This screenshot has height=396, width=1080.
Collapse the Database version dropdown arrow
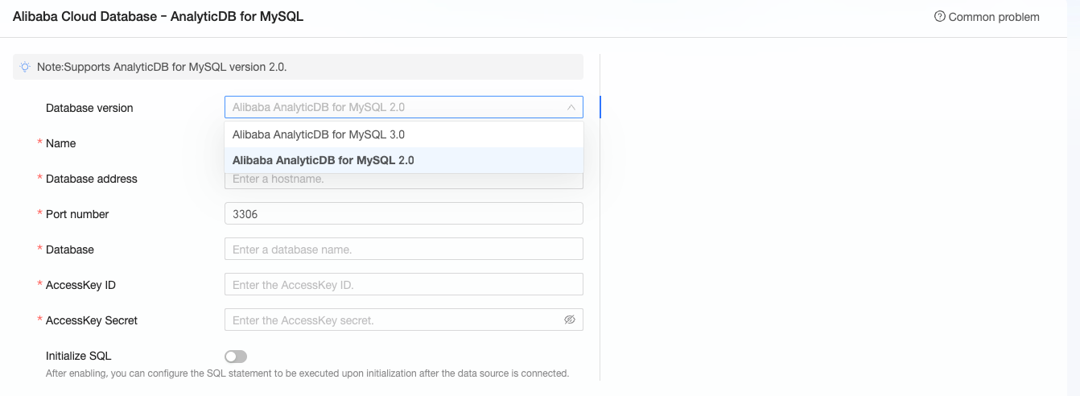(x=571, y=107)
